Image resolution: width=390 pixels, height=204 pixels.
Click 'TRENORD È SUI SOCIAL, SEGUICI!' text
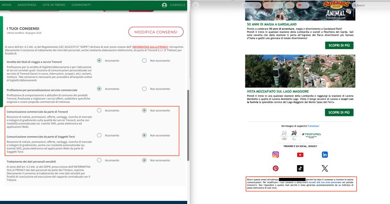[300, 146]
